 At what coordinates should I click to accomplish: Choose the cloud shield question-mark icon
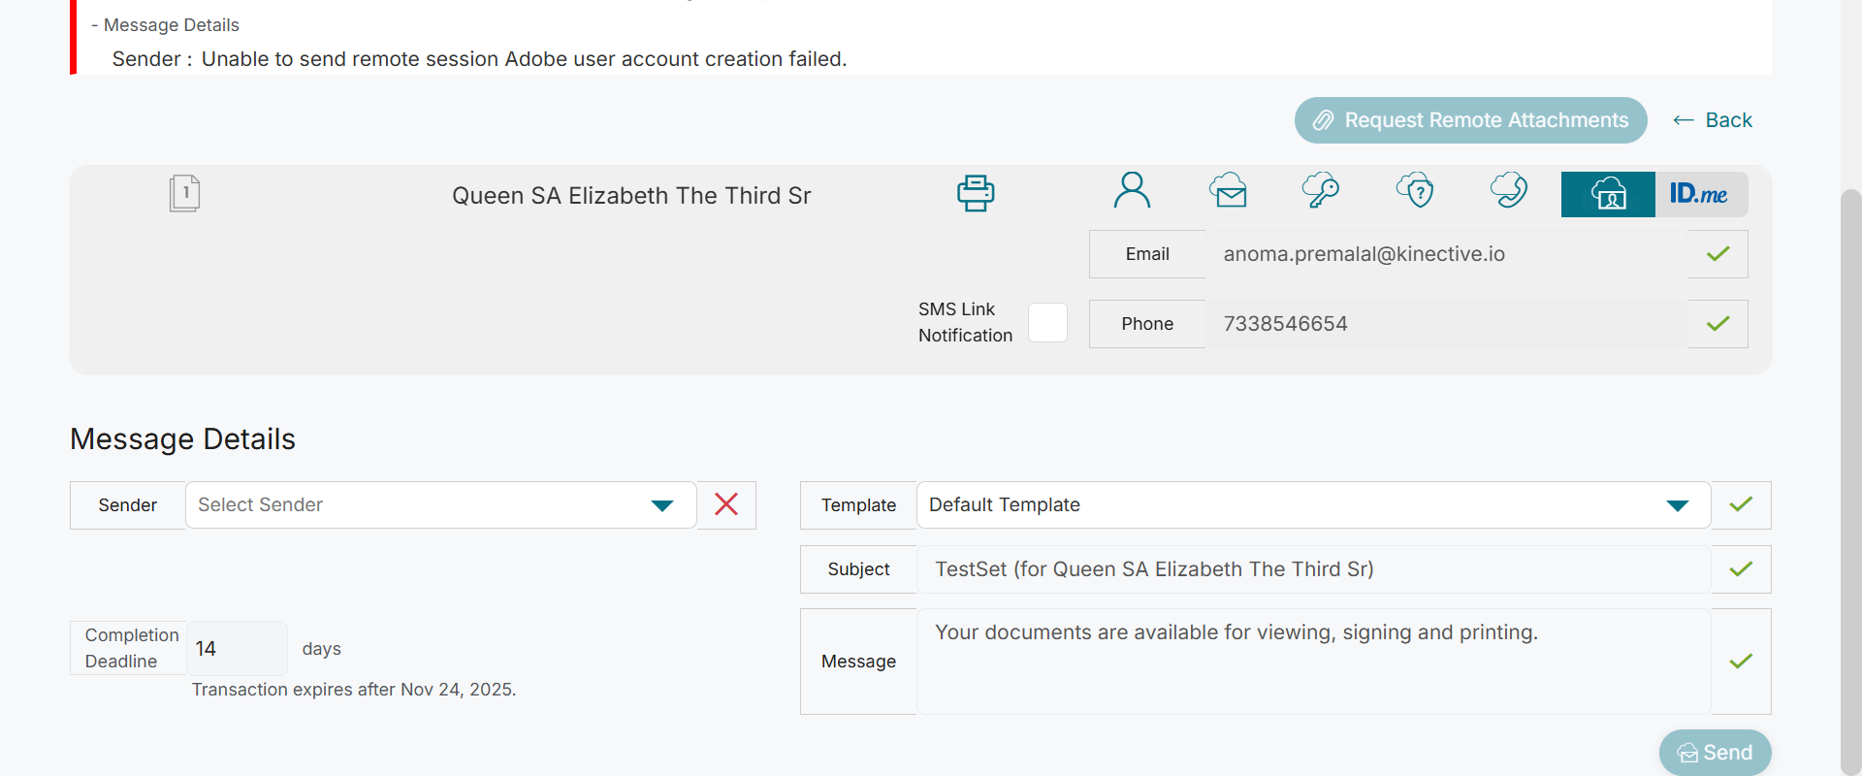tap(1416, 191)
